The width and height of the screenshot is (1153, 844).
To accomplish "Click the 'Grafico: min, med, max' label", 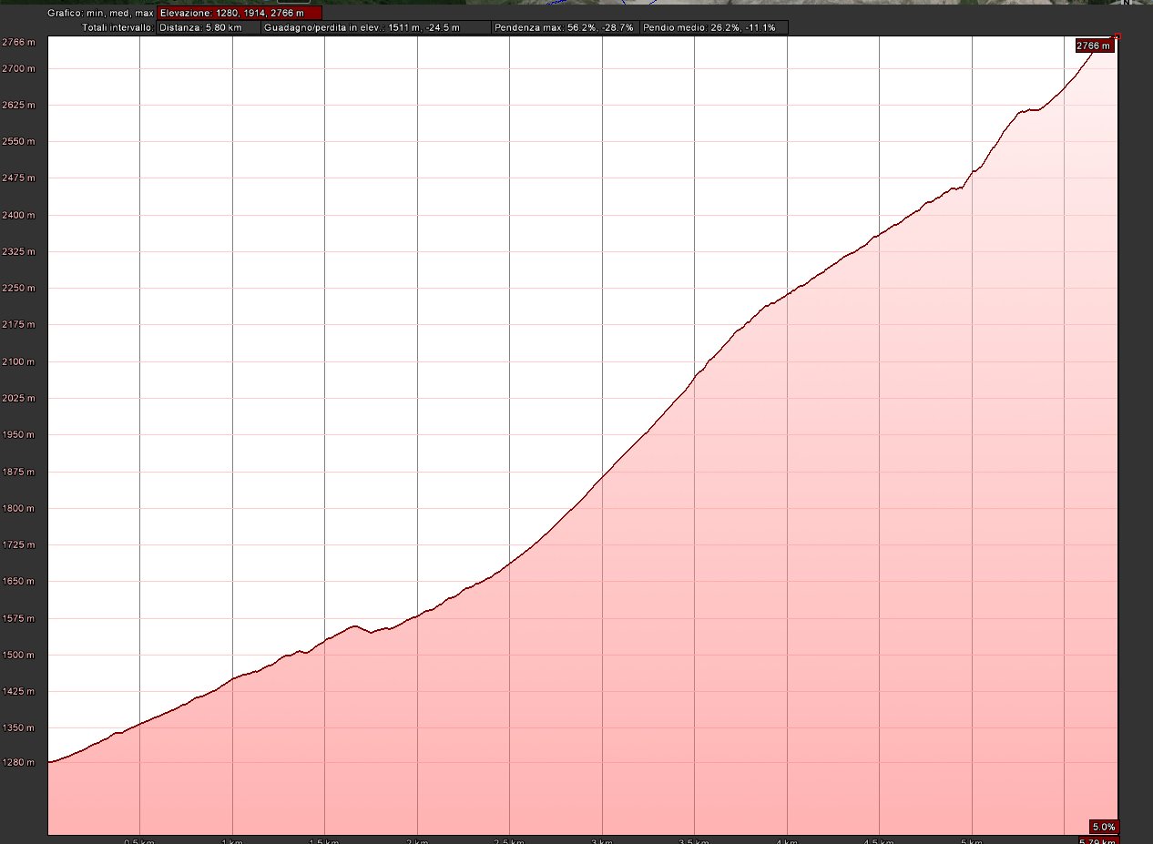I will click(100, 14).
